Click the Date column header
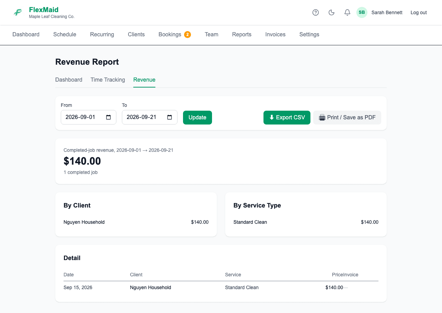Image resolution: width=442 pixels, height=313 pixels. pyautogui.click(x=69, y=275)
